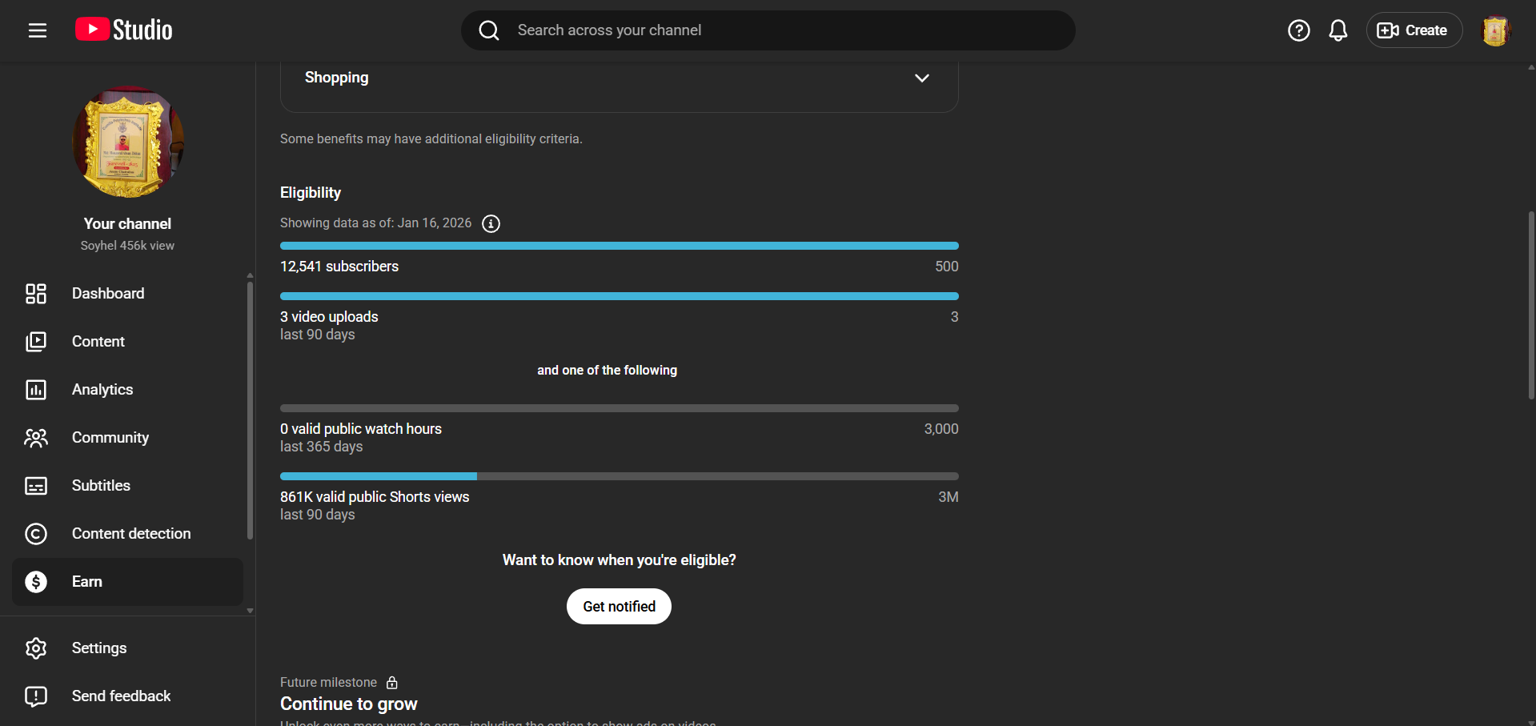The image size is (1536, 726).
Task: Click the Content detection copyright icon
Action: (x=36, y=534)
